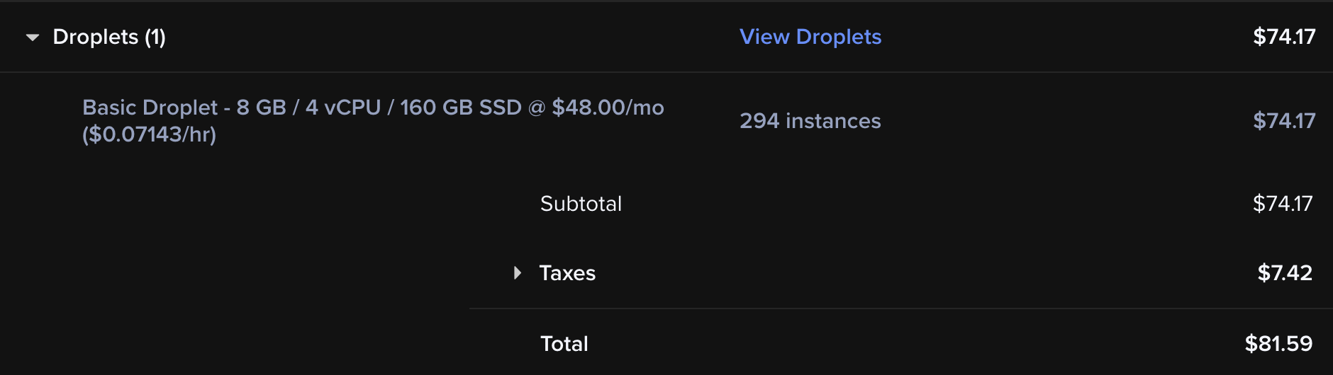Click the 4 vCPU spec text
Image resolution: width=1333 pixels, height=375 pixels.
click(x=343, y=108)
